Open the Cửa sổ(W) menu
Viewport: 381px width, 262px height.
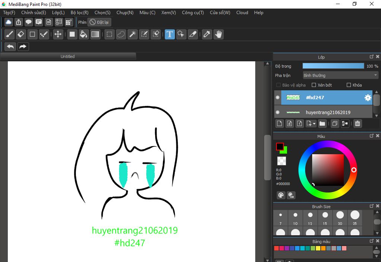220,13
